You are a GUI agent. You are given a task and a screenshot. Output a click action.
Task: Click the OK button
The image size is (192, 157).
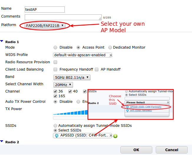[x=136, y=150]
